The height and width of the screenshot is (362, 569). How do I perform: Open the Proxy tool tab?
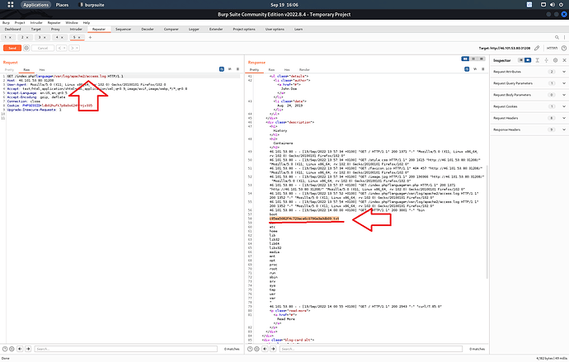[x=55, y=29]
